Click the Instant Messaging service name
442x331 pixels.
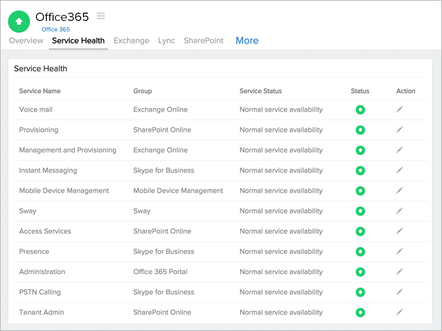point(48,170)
